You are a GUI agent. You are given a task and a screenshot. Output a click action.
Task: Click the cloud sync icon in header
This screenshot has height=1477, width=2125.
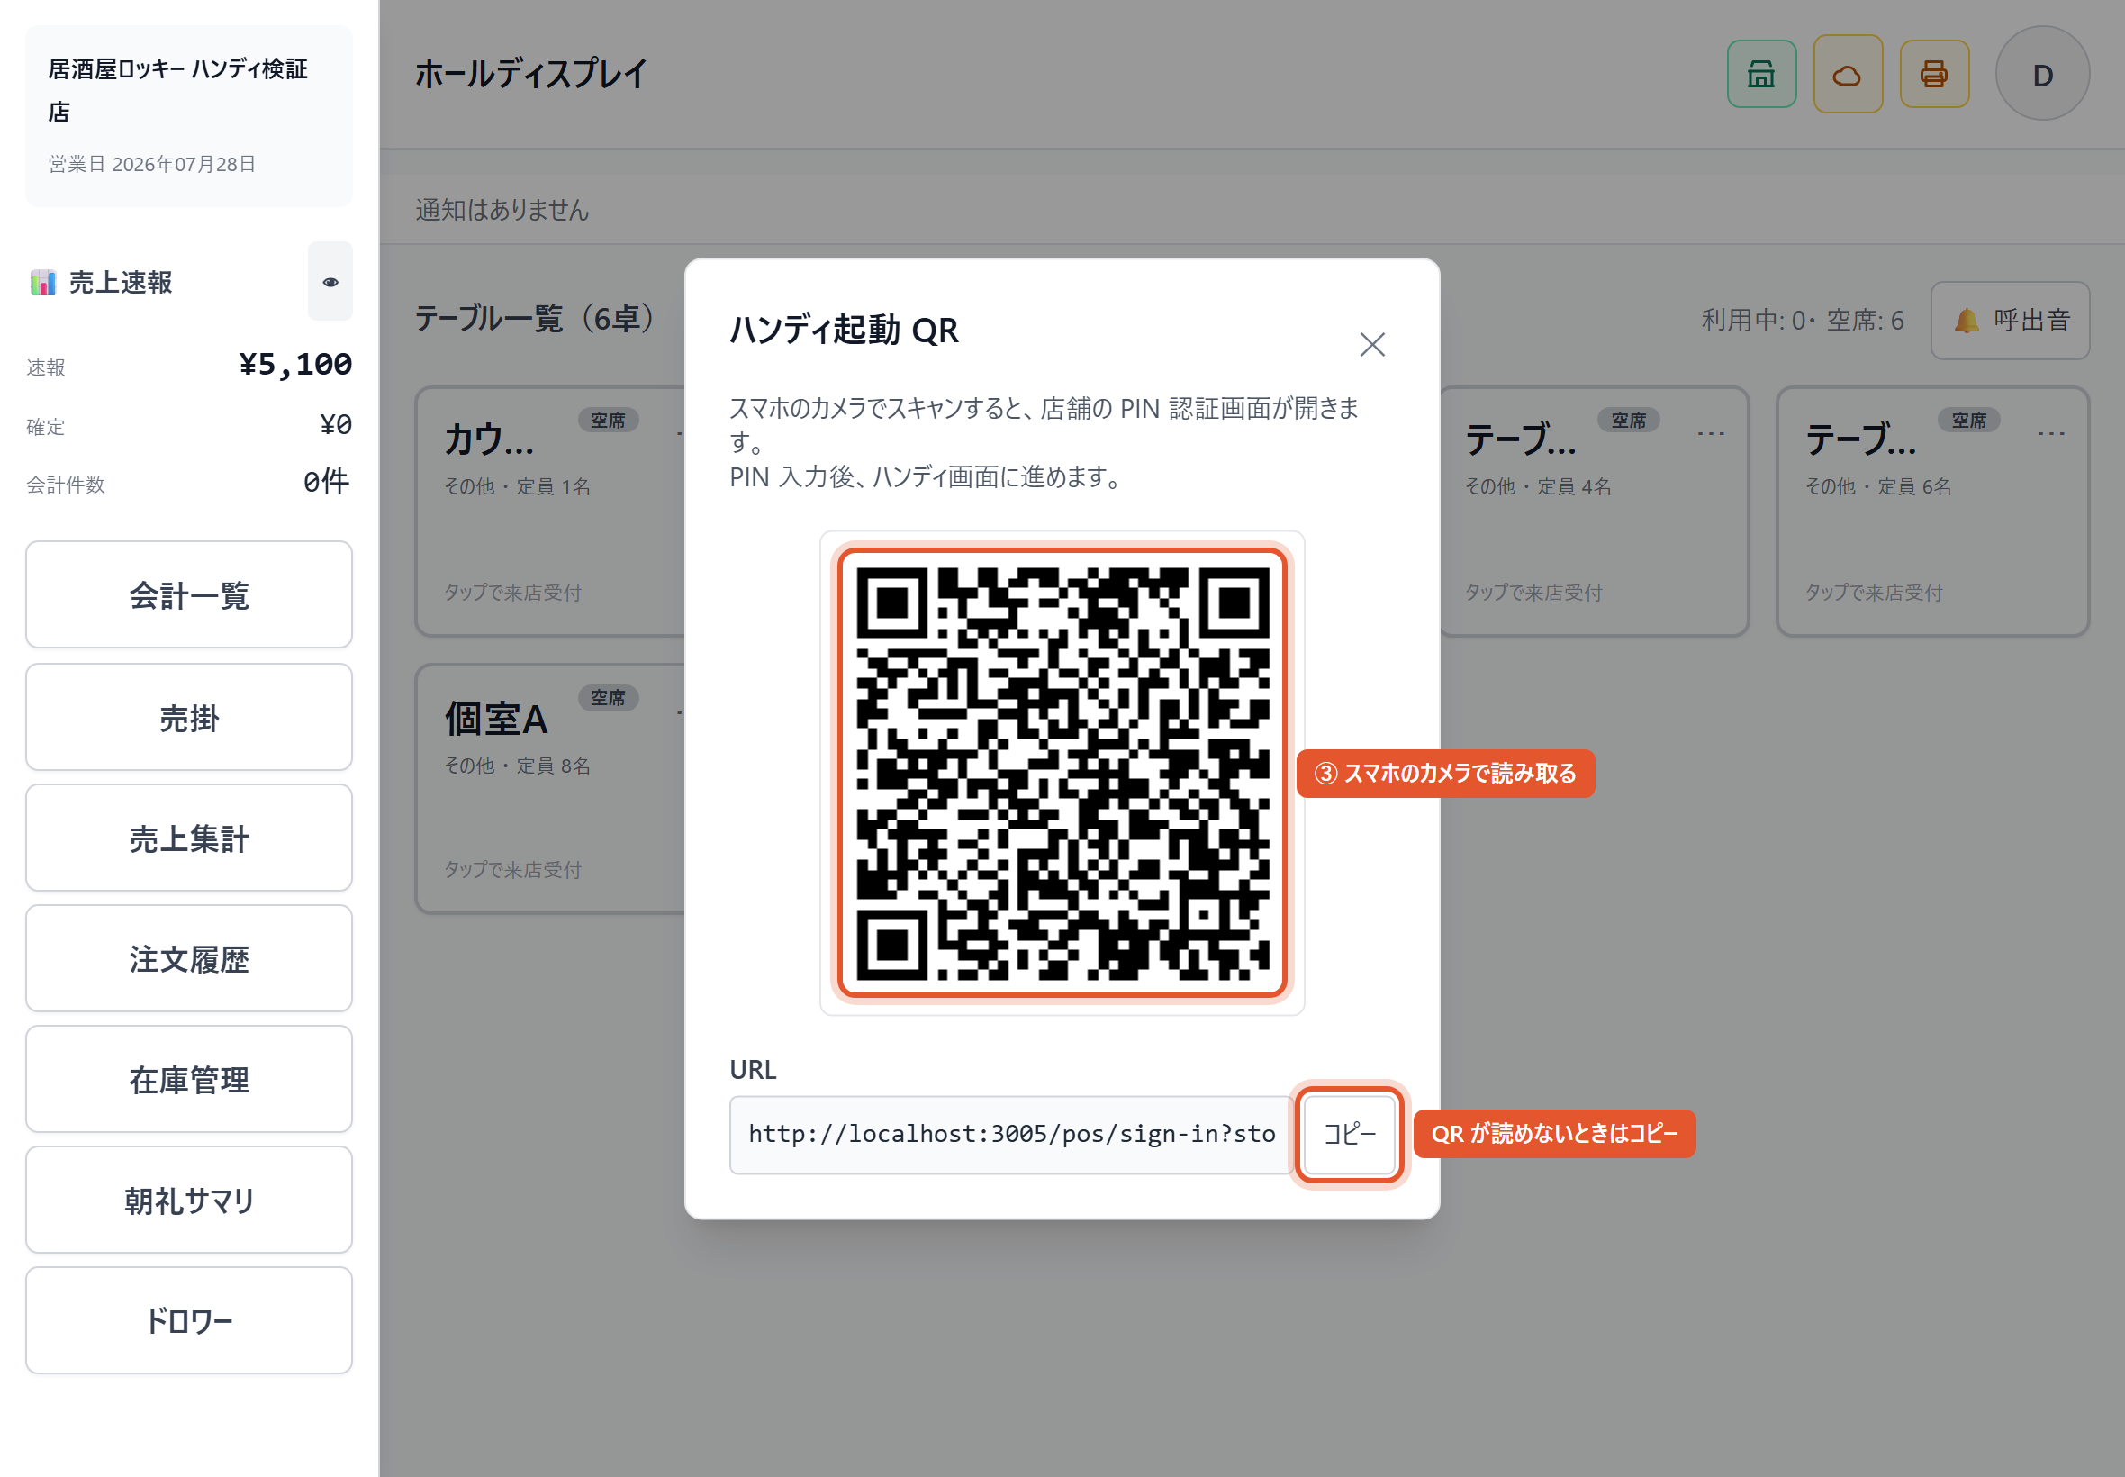[1847, 74]
